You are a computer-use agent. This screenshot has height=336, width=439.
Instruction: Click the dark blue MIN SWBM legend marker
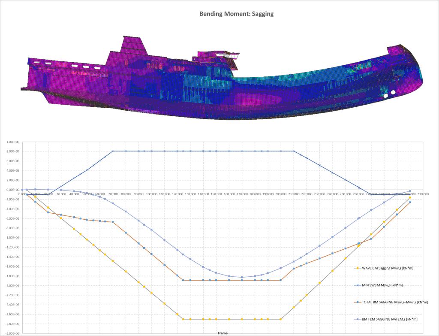(358, 285)
